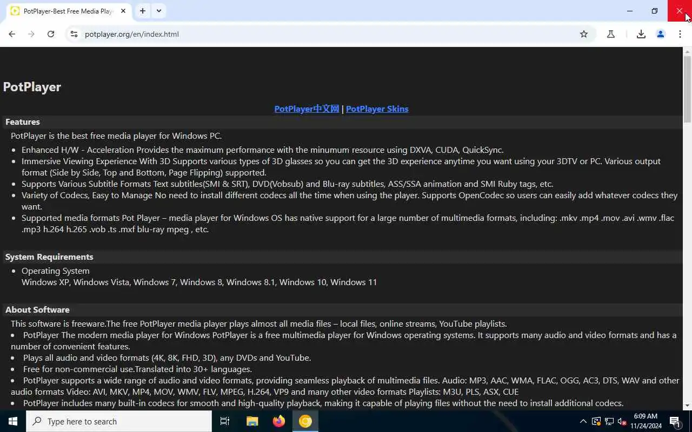Click the PotPlayer page heading
The width and height of the screenshot is (692, 432).
pyautogui.click(x=32, y=87)
